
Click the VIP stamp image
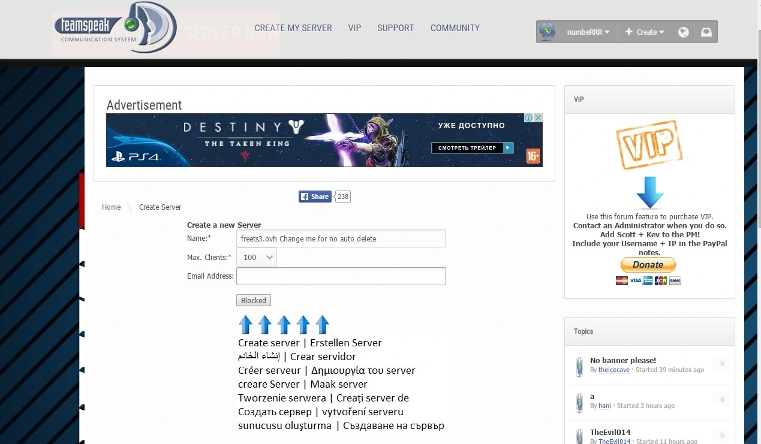coord(649,145)
